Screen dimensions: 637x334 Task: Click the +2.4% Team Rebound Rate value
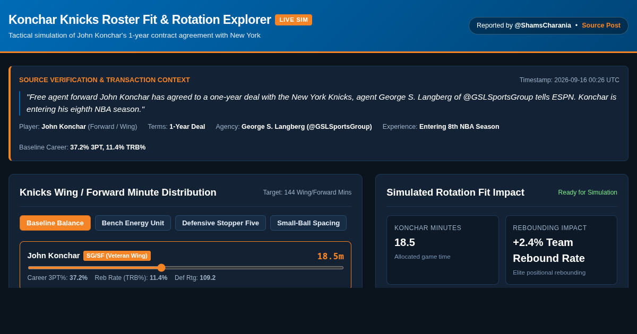549,250
